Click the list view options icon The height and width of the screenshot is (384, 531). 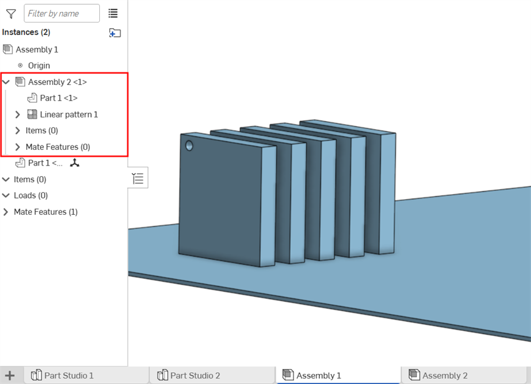113,13
